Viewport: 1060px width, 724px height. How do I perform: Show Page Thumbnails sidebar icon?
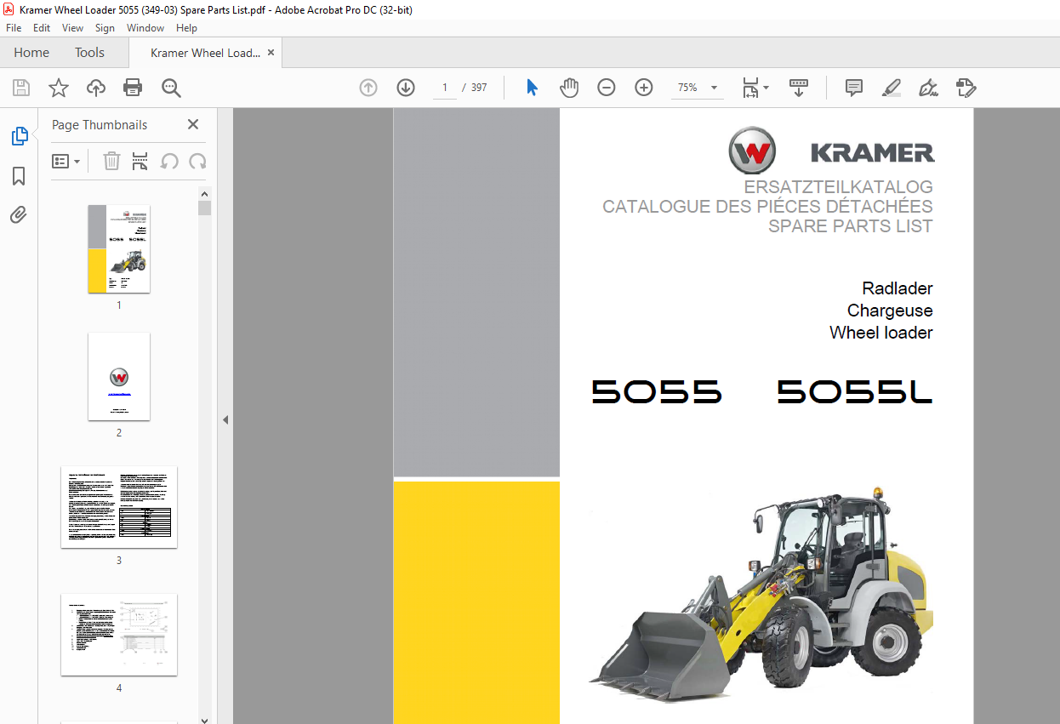19,136
